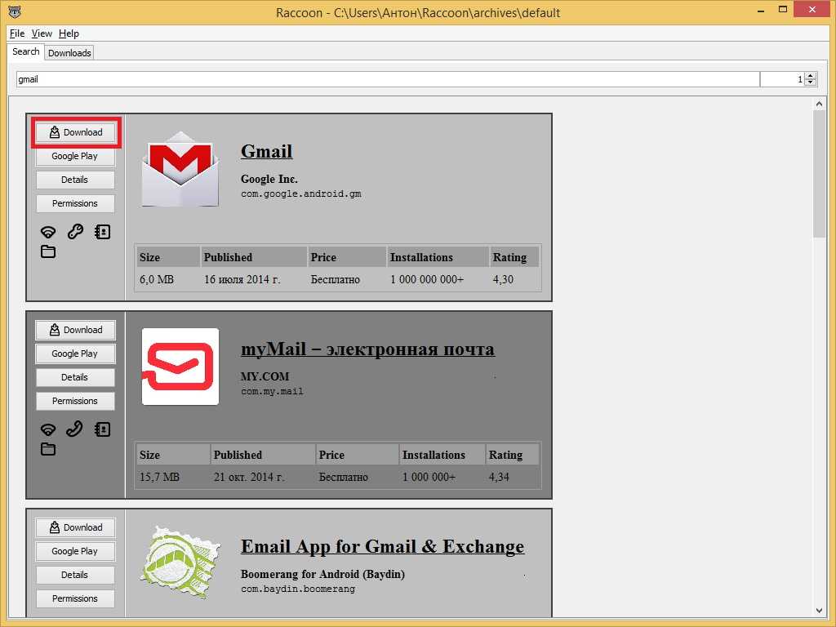836x627 pixels.
Task: Click the key permission icon under Gmail
Action: tap(75, 232)
